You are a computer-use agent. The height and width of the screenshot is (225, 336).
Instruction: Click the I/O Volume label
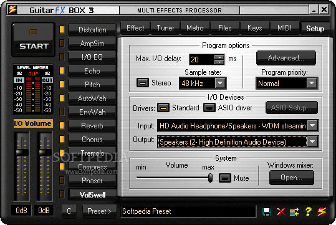tap(33, 123)
